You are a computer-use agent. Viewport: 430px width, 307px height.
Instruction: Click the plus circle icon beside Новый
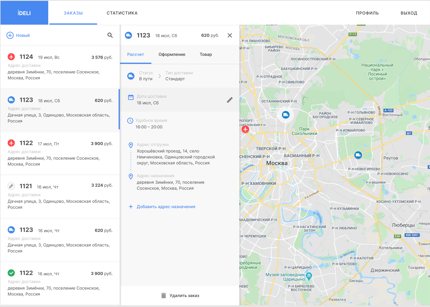[x=10, y=35]
